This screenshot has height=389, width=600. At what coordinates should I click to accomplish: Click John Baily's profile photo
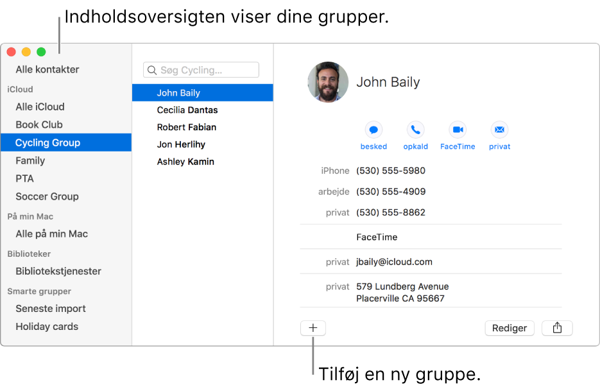(x=328, y=82)
